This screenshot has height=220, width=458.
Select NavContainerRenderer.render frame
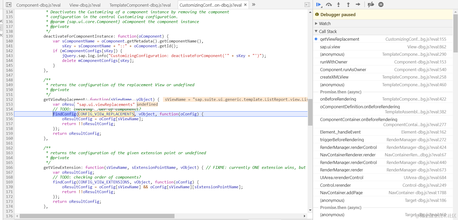[383, 155]
